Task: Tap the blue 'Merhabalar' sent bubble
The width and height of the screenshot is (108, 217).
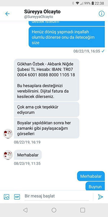Action: 91,176
